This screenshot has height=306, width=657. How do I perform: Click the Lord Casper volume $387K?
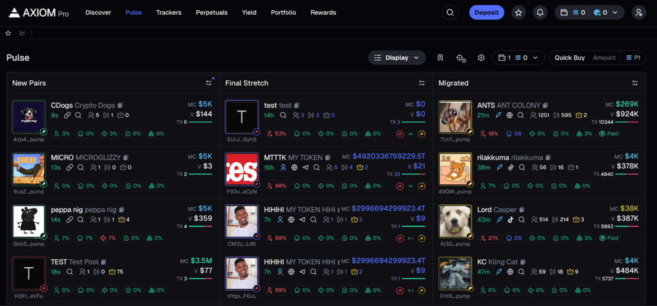click(x=627, y=218)
